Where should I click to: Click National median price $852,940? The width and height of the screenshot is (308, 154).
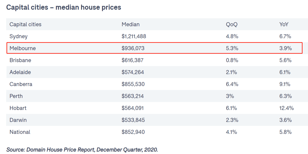[133, 132]
